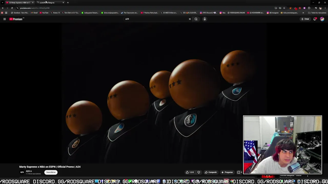Open the kick.com/popout bookmark
This screenshot has height=184, width=328.
110,13
